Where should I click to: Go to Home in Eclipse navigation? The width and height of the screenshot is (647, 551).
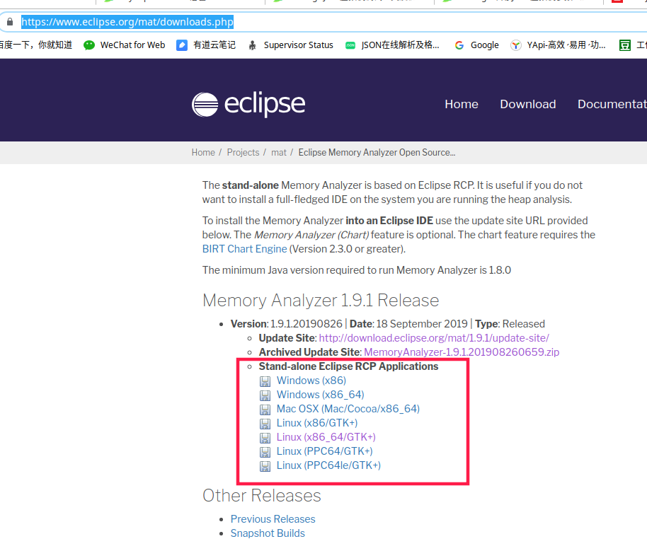[x=462, y=104]
